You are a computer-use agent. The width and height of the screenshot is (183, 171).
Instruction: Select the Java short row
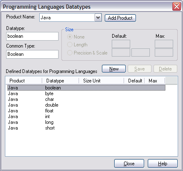point(86,128)
